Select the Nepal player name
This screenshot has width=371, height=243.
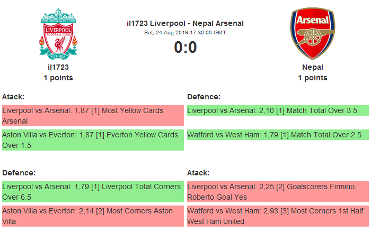[313, 67]
